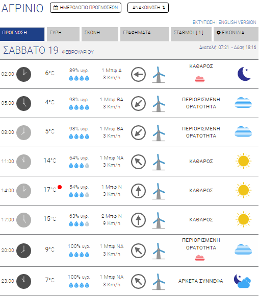The height and width of the screenshot is (296, 259).
Task: Click the clock icon for 08:00
Action: click(x=24, y=132)
